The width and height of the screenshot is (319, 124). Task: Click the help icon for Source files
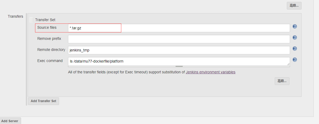pyautogui.click(x=295, y=26)
